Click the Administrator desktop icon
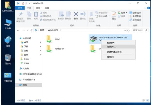Screen dimensions: 151x105 pyautogui.click(x=8, y=7)
